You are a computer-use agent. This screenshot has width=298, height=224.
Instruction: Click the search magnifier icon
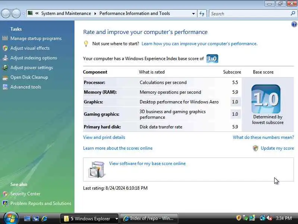click(293, 13)
